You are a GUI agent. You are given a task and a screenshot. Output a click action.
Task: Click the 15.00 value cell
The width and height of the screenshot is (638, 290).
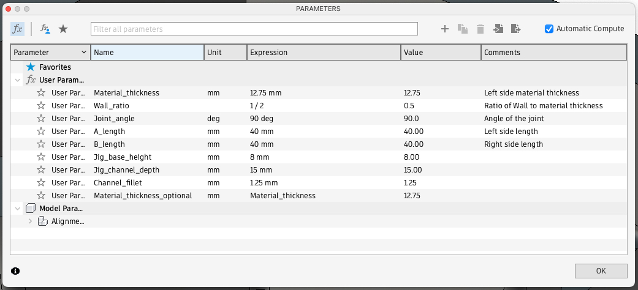[441, 169]
